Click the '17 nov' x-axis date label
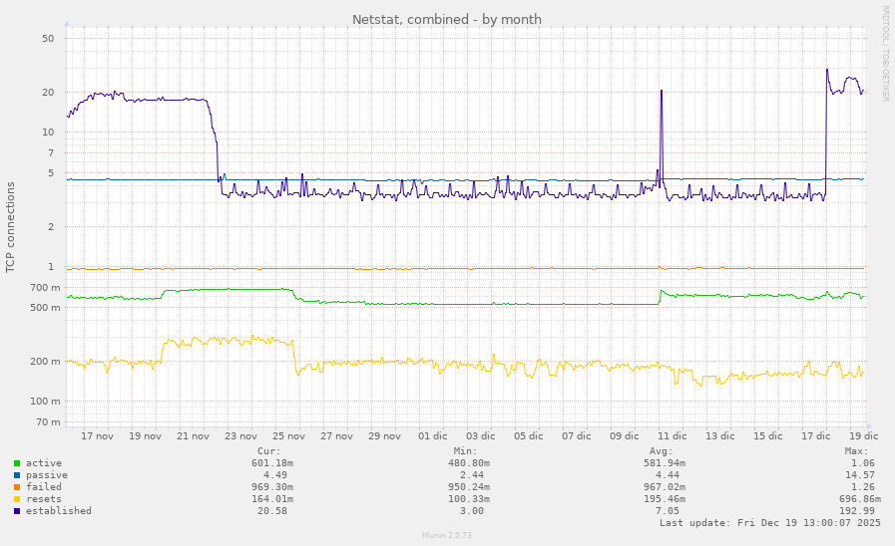The image size is (895, 546). 97,436
